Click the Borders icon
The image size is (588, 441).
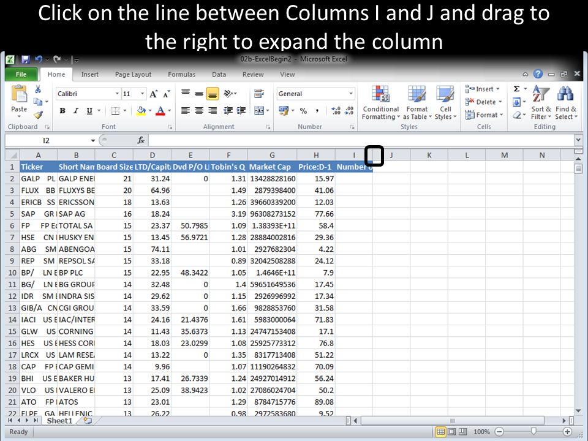[116, 111]
